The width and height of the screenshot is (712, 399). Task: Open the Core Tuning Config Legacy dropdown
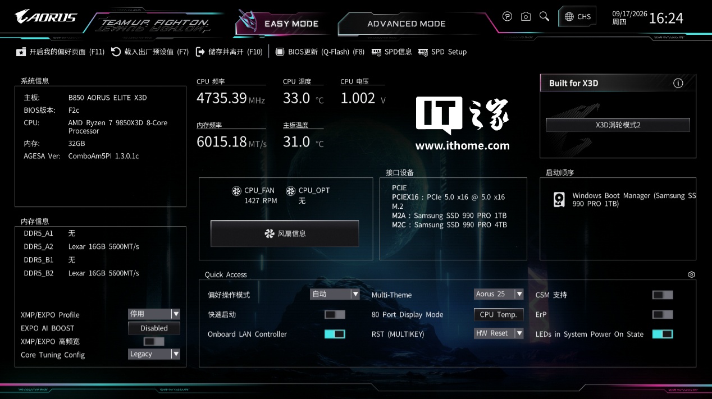[154, 354]
